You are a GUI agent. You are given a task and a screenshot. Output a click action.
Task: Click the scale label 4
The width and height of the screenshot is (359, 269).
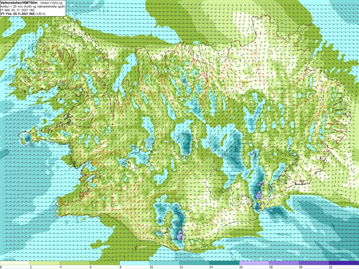point(61,267)
